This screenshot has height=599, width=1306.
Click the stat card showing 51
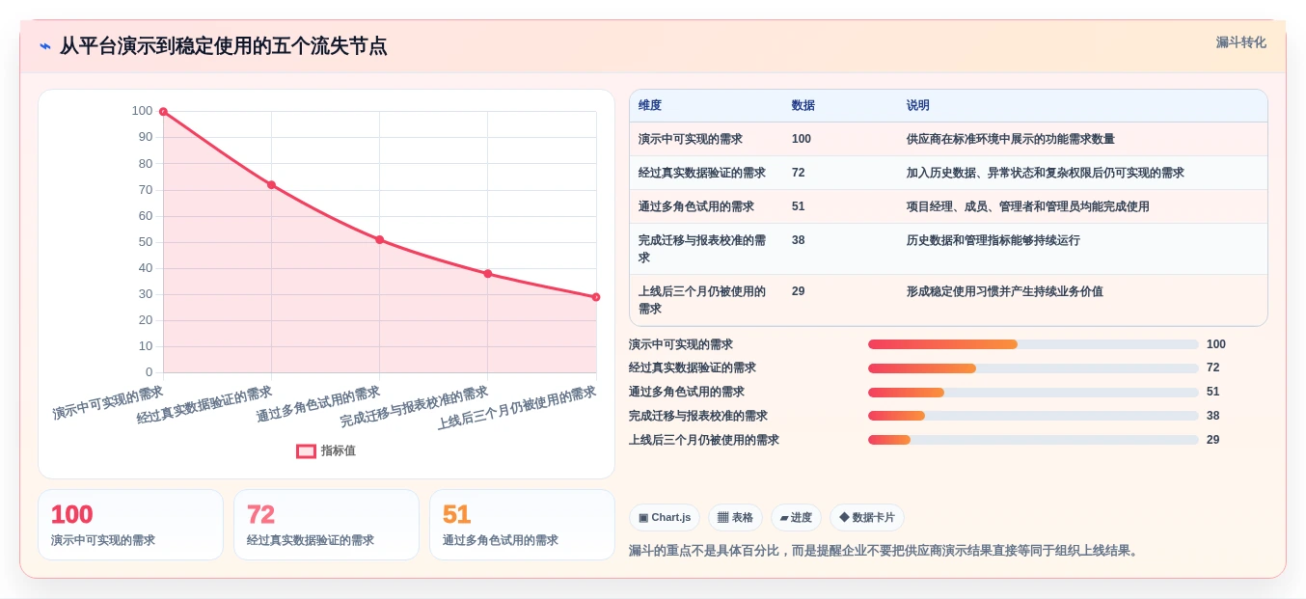pyautogui.click(x=522, y=525)
